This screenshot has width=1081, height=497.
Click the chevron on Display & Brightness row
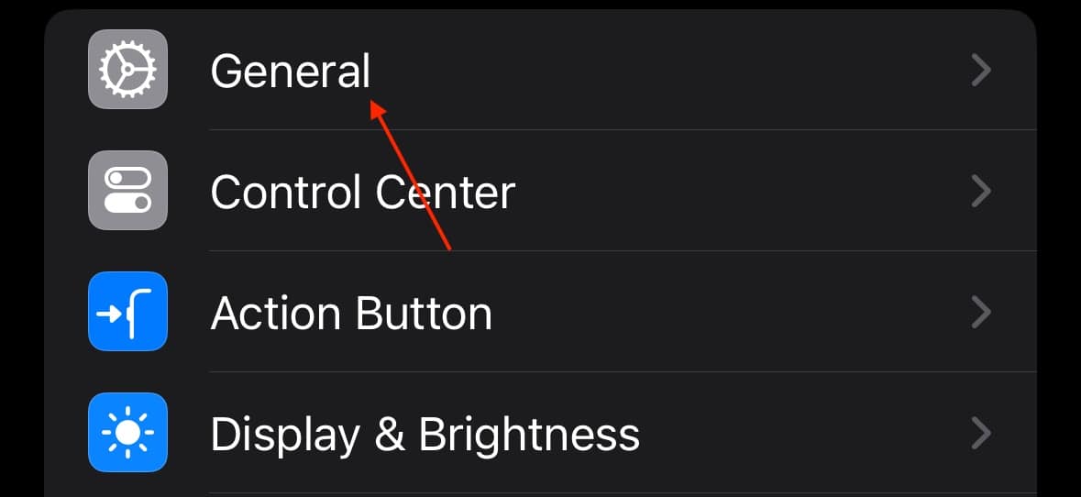pos(981,435)
